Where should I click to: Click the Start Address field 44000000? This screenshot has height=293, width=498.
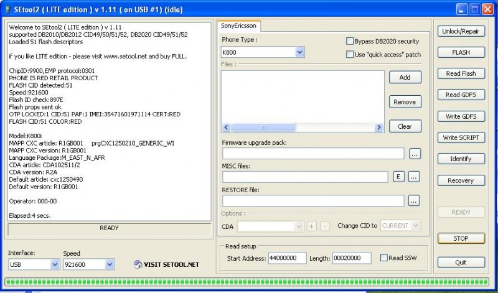click(287, 258)
